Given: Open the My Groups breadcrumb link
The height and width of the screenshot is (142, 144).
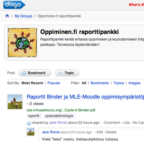Looking at the screenshot, I should click(23, 16).
